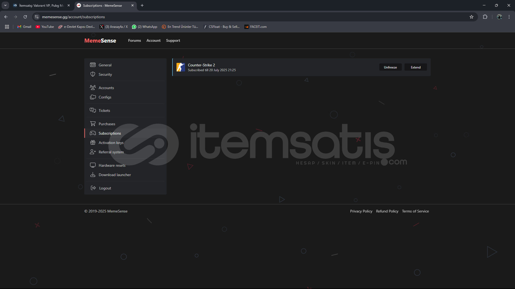Open Hardware resets page

tap(125, 165)
